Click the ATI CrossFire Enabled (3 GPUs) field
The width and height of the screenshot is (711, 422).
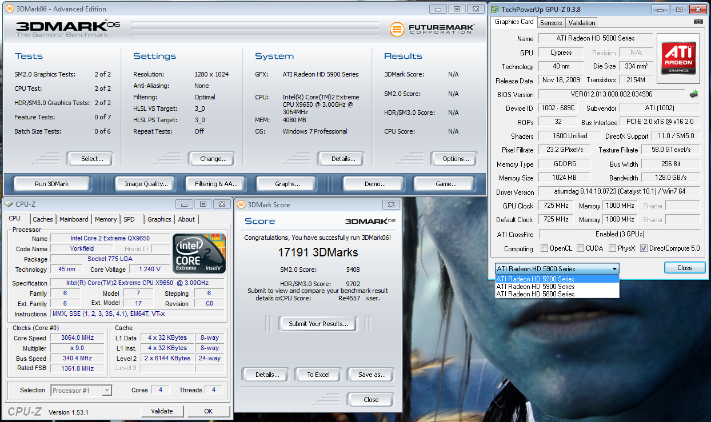(620, 234)
